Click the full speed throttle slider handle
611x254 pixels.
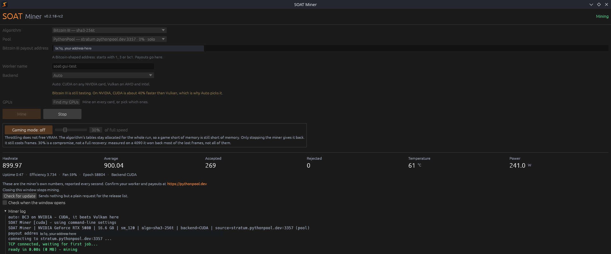pos(65,130)
